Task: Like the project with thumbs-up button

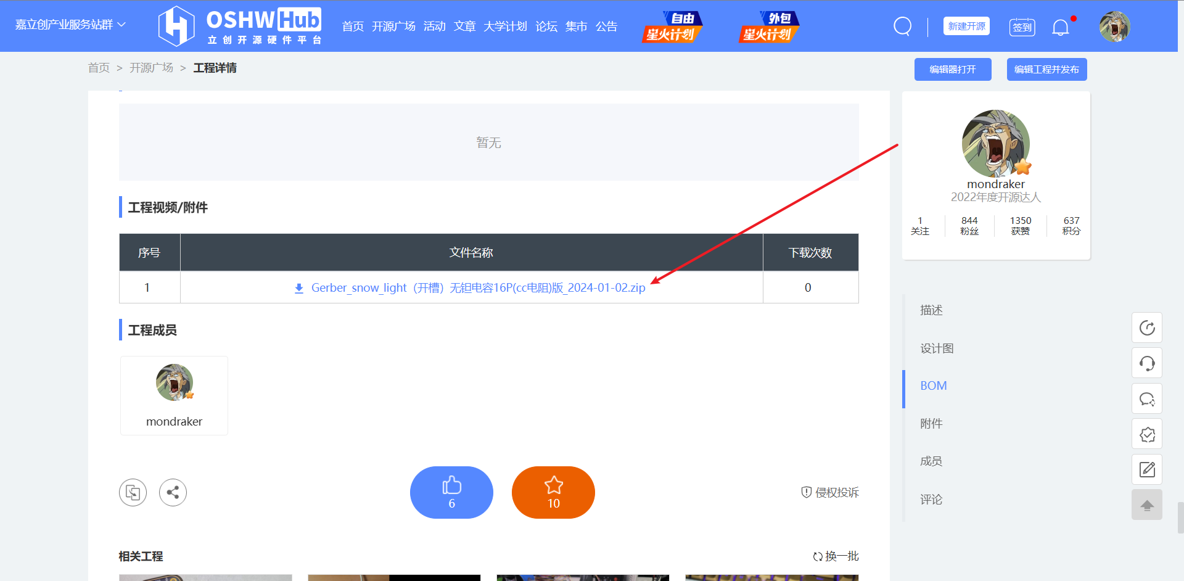Action: point(451,492)
